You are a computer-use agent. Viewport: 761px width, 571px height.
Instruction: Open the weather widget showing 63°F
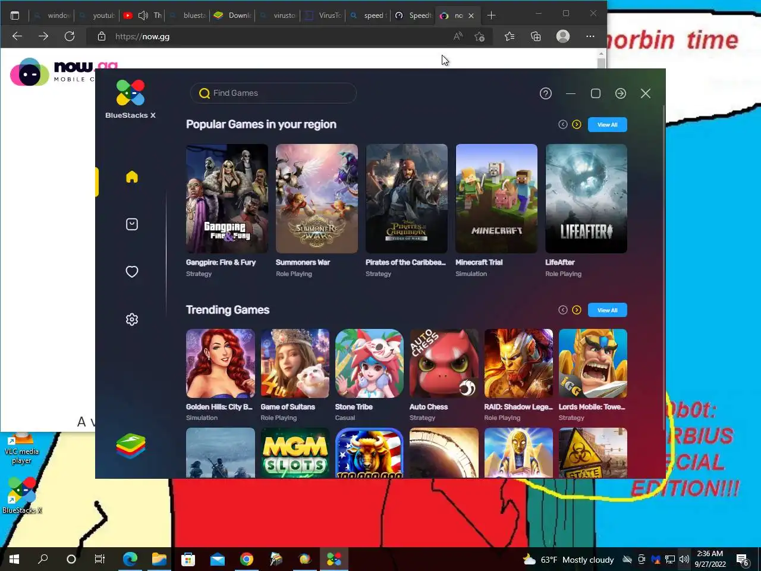568,560
